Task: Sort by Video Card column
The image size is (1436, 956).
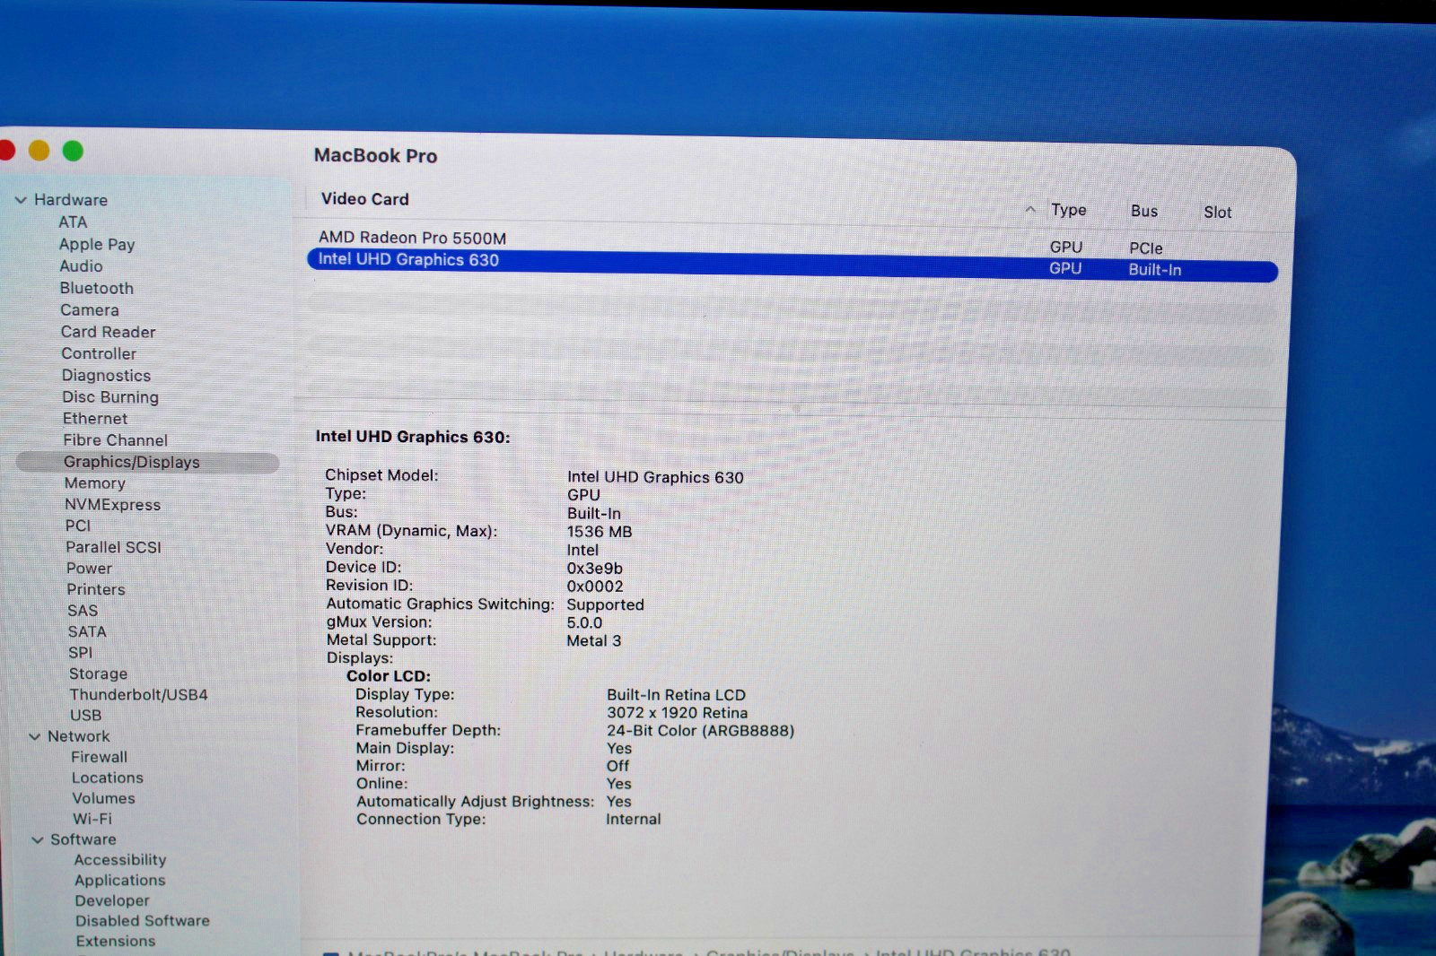Action: pyautogui.click(x=365, y=199)
